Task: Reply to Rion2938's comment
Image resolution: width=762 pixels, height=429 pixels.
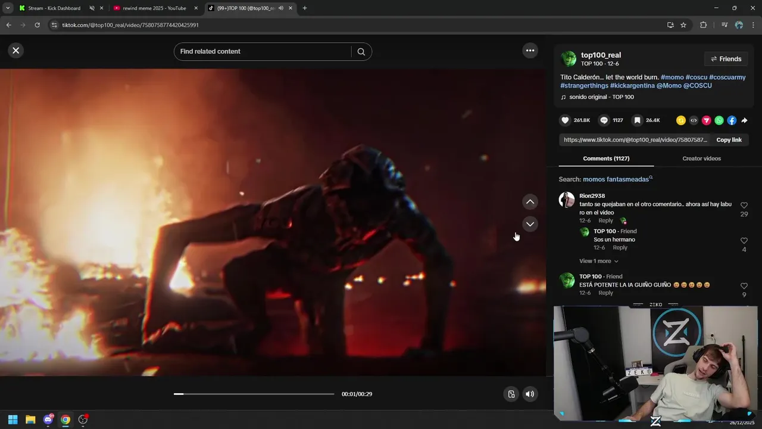Action: click(x=605, y=221)
